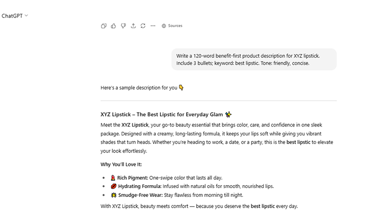Viewport: 369px width, 221px height.
Task: Click the pointing-down emoji after sample description
Action: pos(181,88)
